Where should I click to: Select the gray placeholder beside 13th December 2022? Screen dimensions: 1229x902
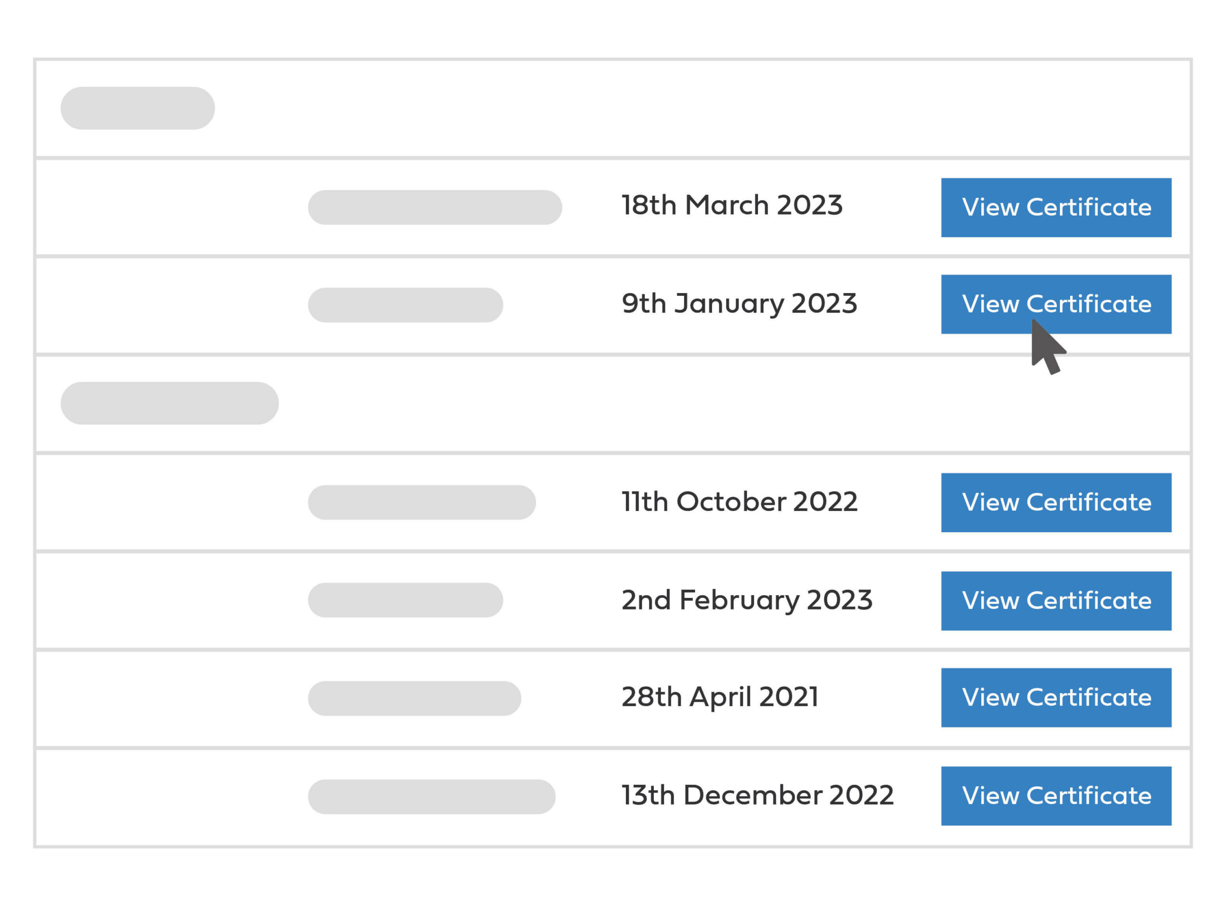[432, 797]
